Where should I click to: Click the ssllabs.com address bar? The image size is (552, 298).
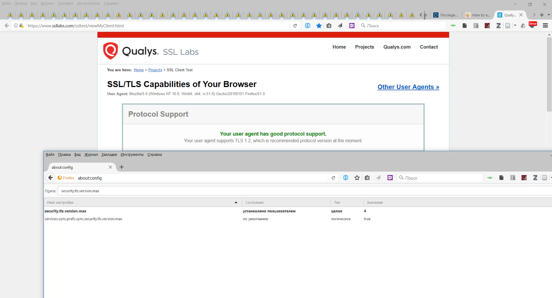click(158, 26)
